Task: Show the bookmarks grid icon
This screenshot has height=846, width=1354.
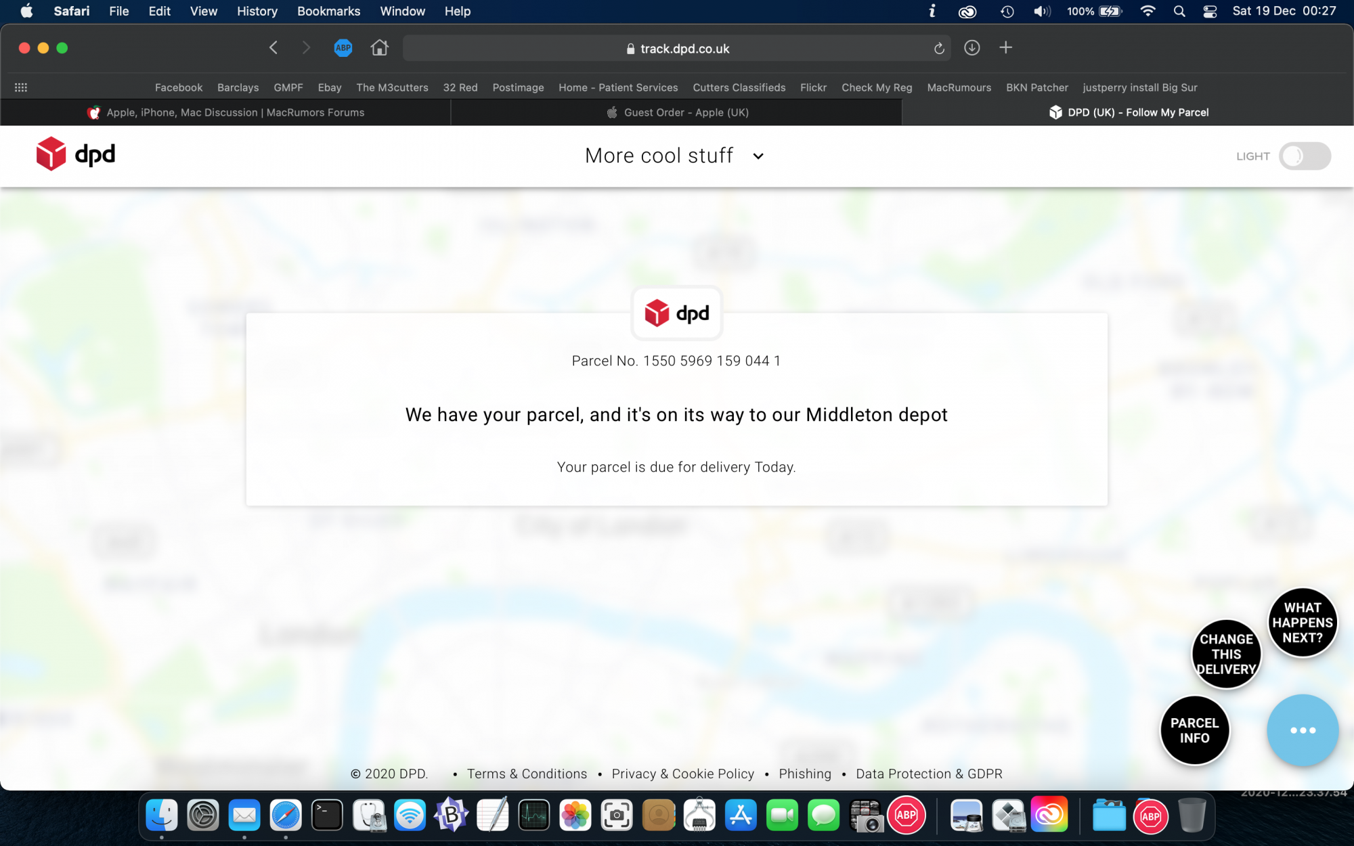Action: tap(21, 87)
